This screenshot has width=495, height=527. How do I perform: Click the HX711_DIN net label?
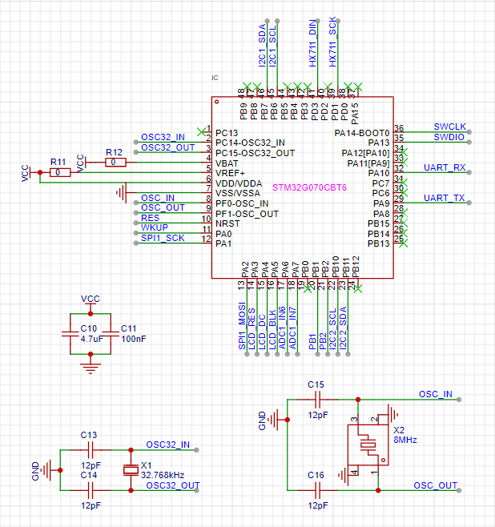[312, 43]
